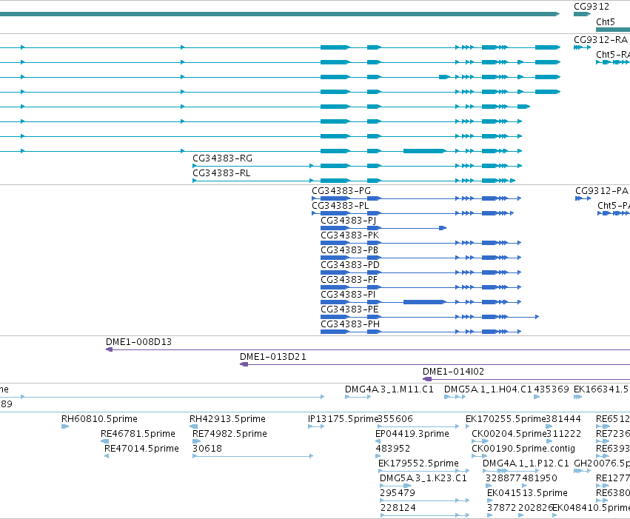
Task: Click the EK041513.5prime EST label
Action: click(528, 494)
